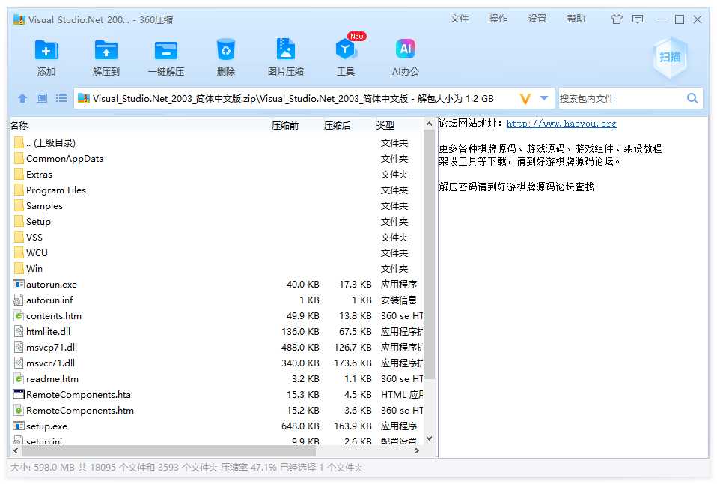The image size is (717, 484).
Task: Select the CommonAppData folder icon
Action: [x=19, y=158]
